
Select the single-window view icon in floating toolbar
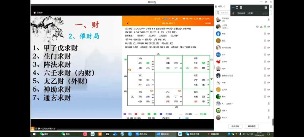(237, 8)
